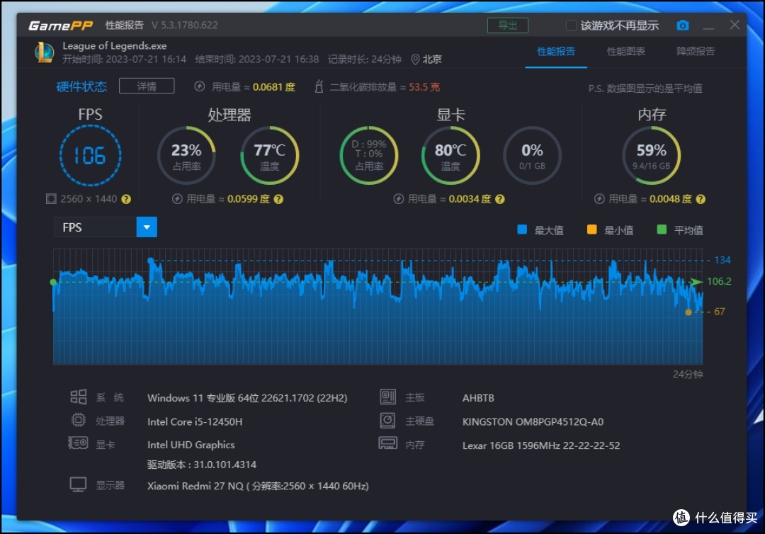The height and width of the screenshot is (534, 765).
Task: Click the 0.0681 度 total power value
Action: [274, 87]
